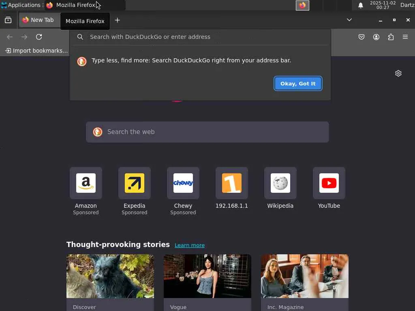Image resolution: width=415 pixels, height=311 pixels.
Task: Go back with the back arrow
Action: coord(10,37)
